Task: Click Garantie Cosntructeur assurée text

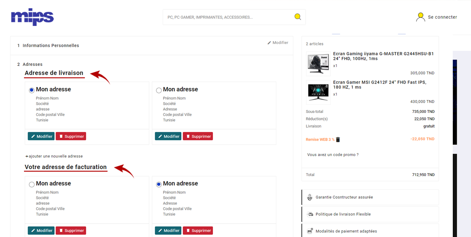Action: coord(344,197)
